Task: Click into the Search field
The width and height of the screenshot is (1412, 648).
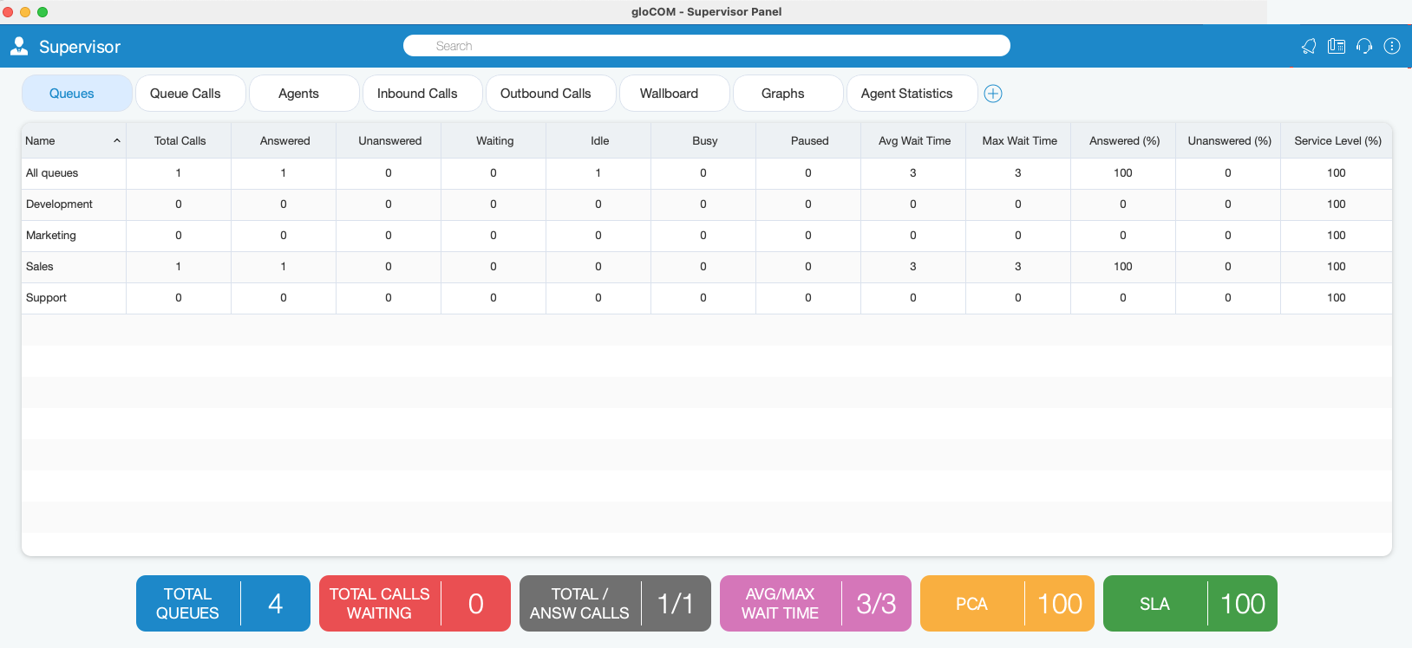Action: click(706, 46)
